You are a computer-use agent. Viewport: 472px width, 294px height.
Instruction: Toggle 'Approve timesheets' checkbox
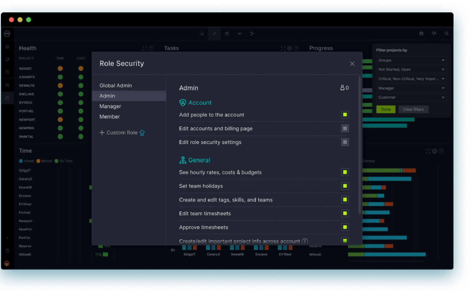[345, 227]
